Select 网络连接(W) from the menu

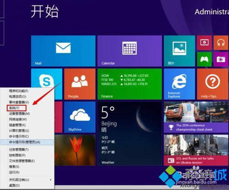(18, 119)
